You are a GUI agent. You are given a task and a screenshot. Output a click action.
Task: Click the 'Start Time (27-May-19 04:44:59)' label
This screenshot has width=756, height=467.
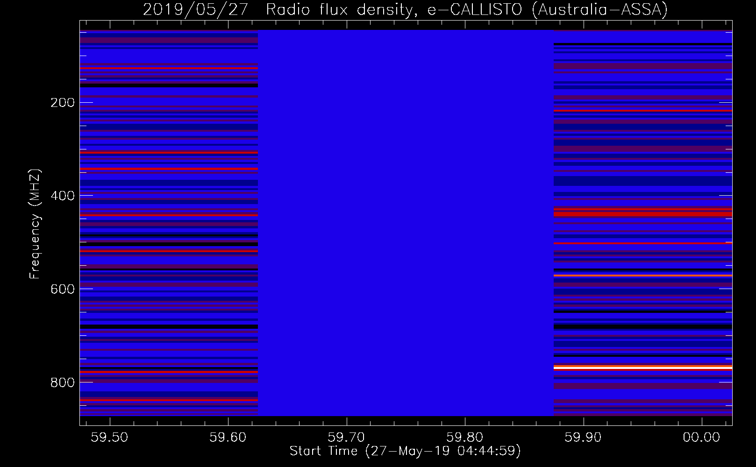(x=405, y=451)
